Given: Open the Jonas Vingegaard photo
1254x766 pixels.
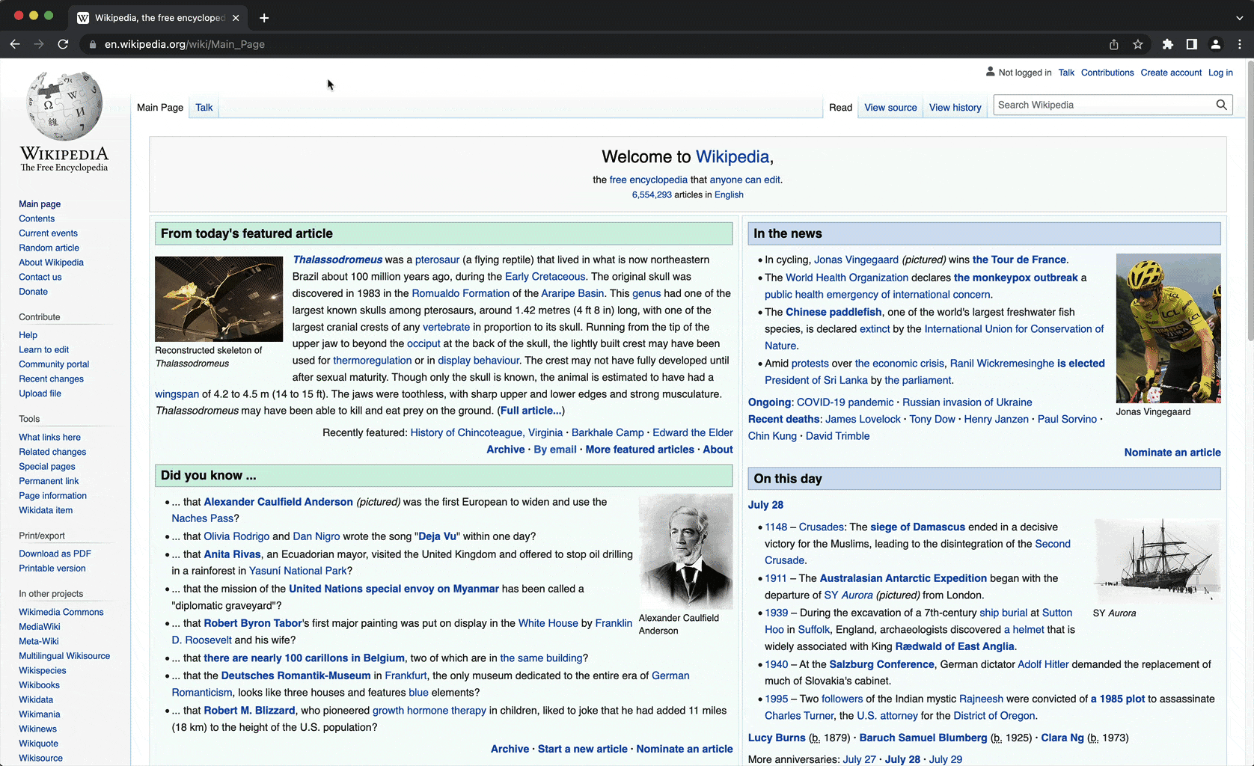Looking at the screenshot, I should [1168, 328].
